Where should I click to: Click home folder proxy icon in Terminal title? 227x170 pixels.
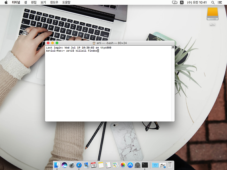click(x=94, y=43)
